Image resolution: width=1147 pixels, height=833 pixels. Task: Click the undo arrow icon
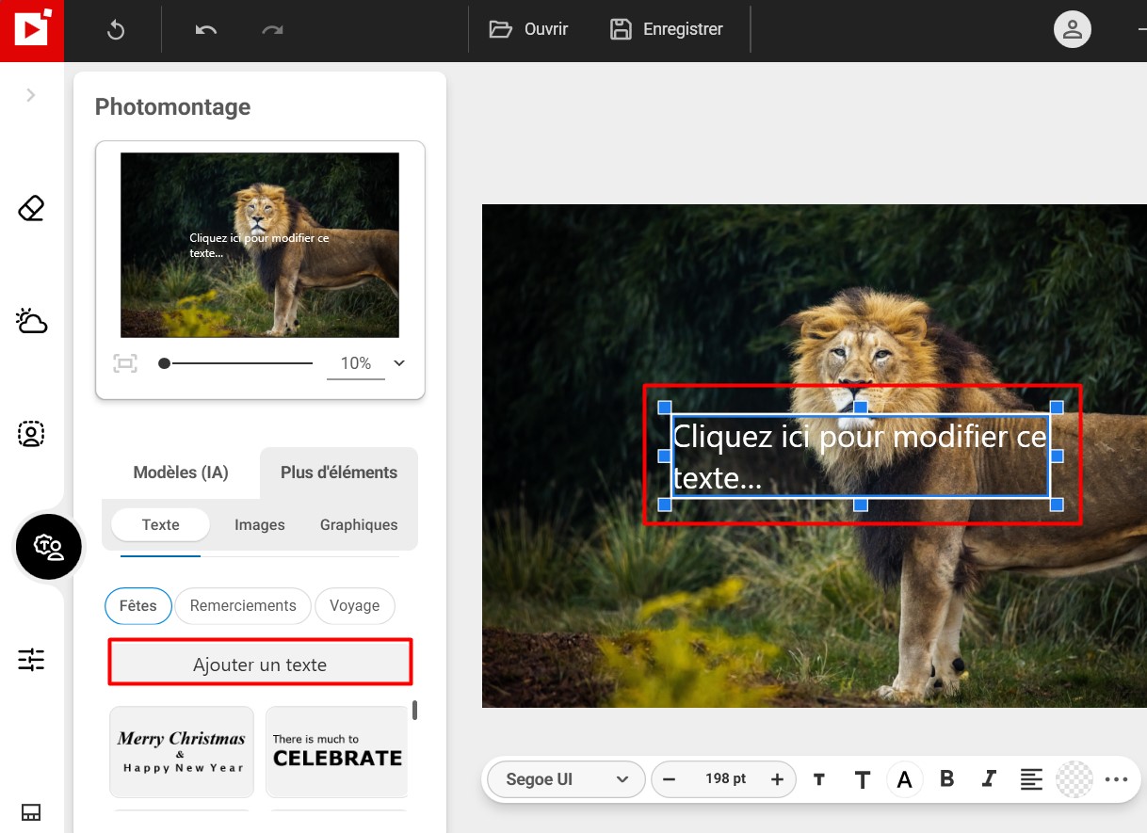tap(206, 29)
